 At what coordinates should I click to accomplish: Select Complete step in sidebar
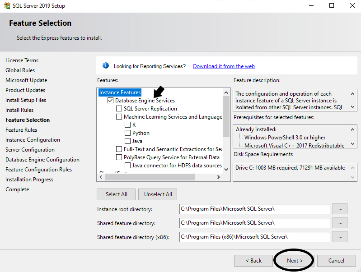[17, 189]
